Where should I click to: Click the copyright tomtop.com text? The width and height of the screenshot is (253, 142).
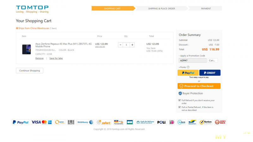pyautogui.click(x=119, y=129)
